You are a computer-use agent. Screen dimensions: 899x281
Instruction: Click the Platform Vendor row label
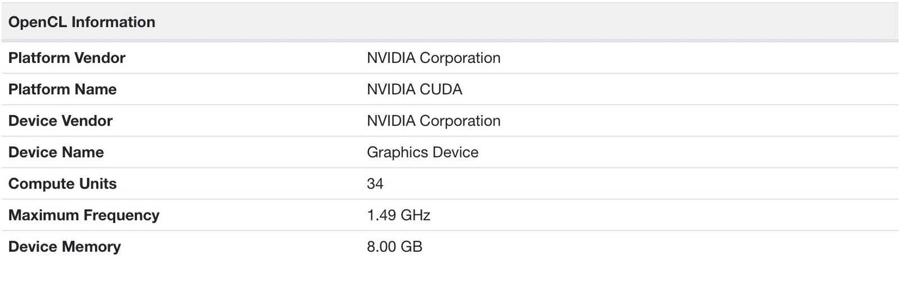(67, 58)
